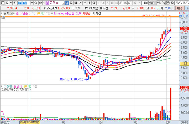189x124 pixels.
Task: Click gray 120 price moving average legend
Action: click(x=48, y=13)
